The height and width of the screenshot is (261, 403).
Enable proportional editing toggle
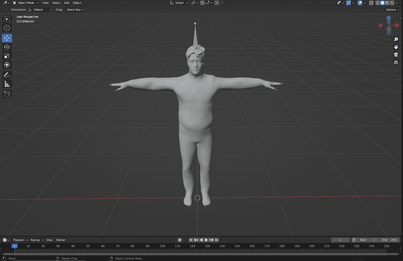click(216, 3)
